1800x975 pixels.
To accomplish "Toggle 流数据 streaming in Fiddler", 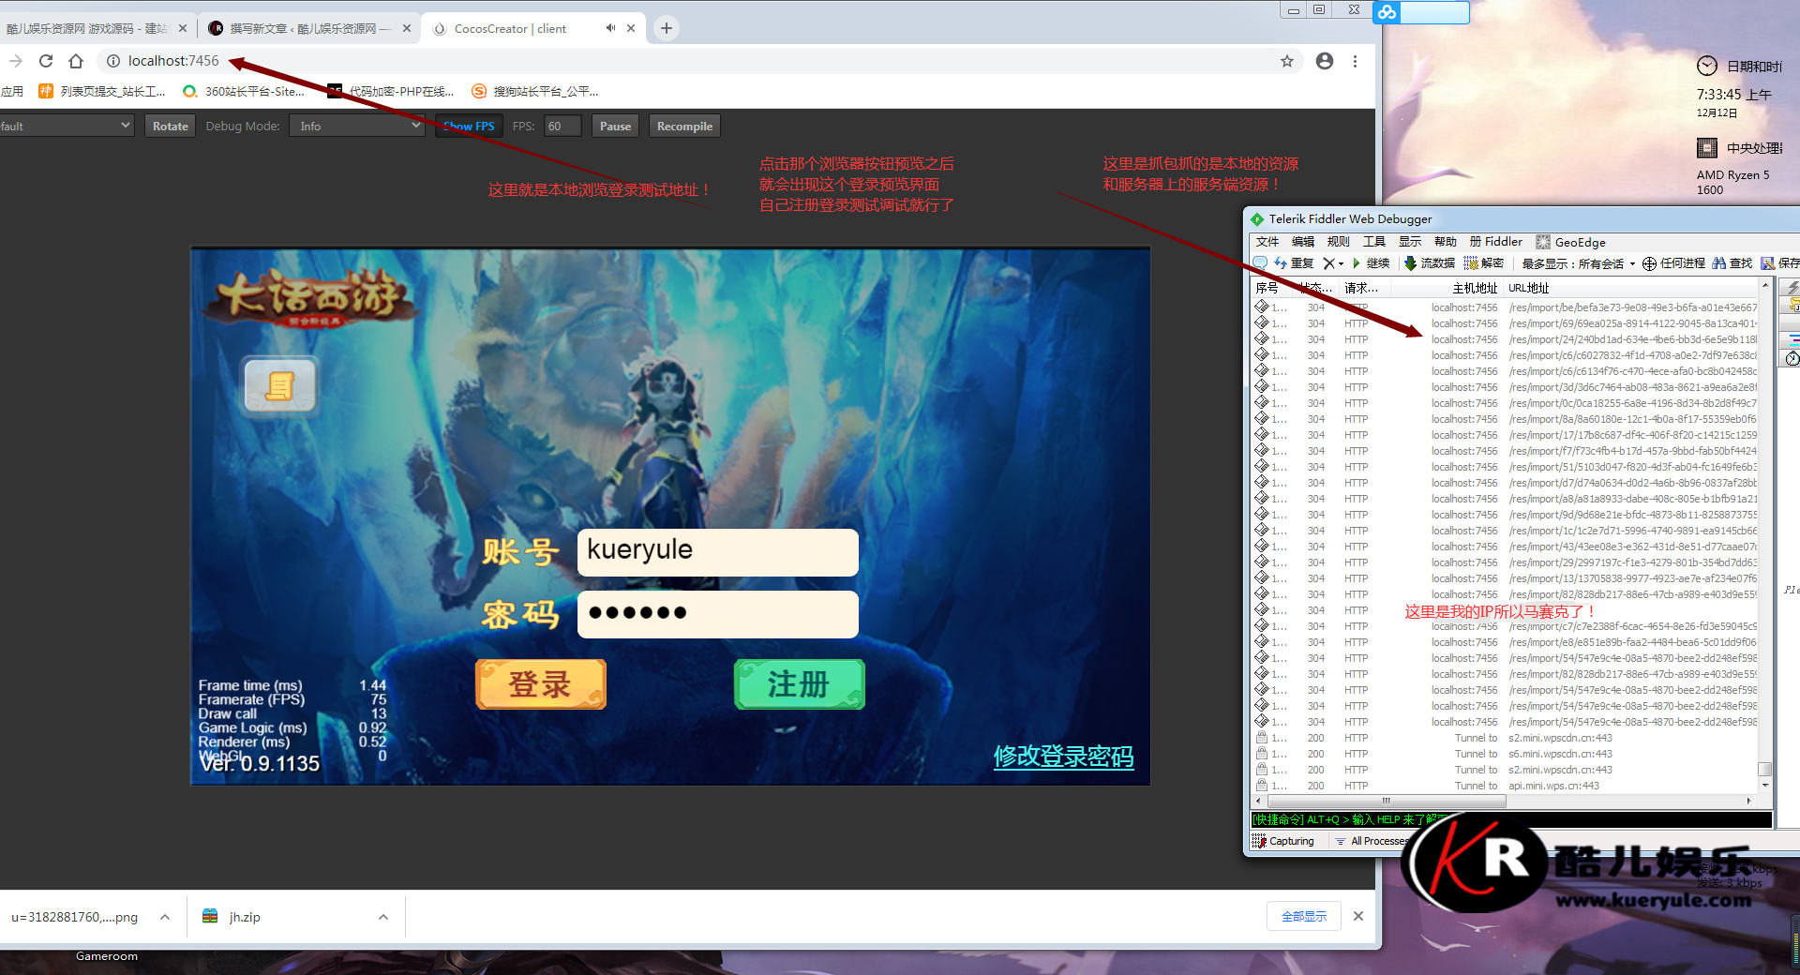I will point(1430,263).
